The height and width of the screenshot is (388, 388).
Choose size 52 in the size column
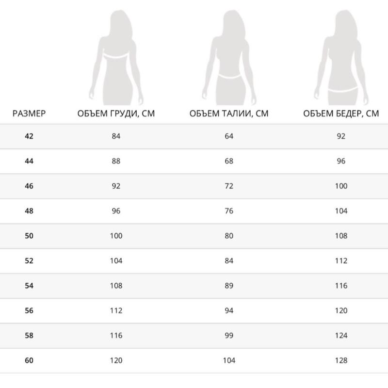(x=29, y=261)
